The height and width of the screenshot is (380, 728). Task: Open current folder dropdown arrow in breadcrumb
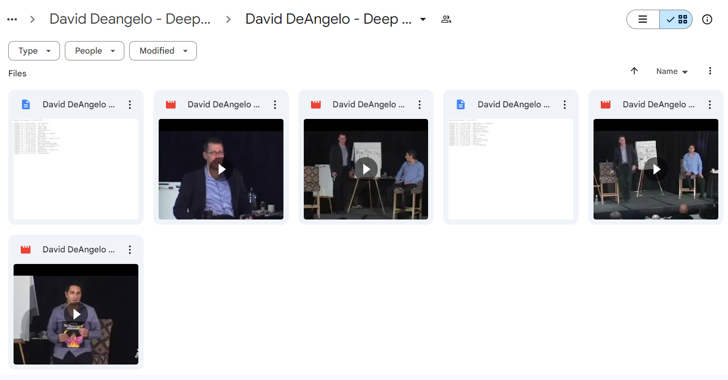423,19
